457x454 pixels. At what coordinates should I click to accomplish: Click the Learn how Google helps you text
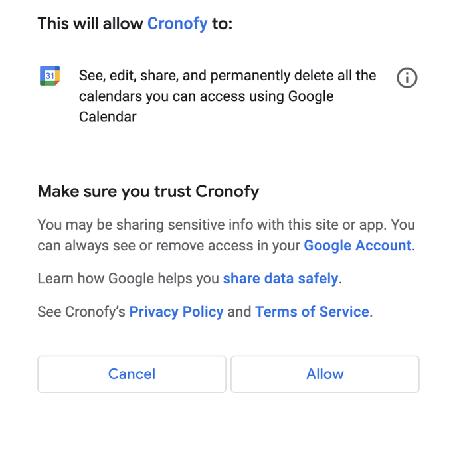[128, 278]
